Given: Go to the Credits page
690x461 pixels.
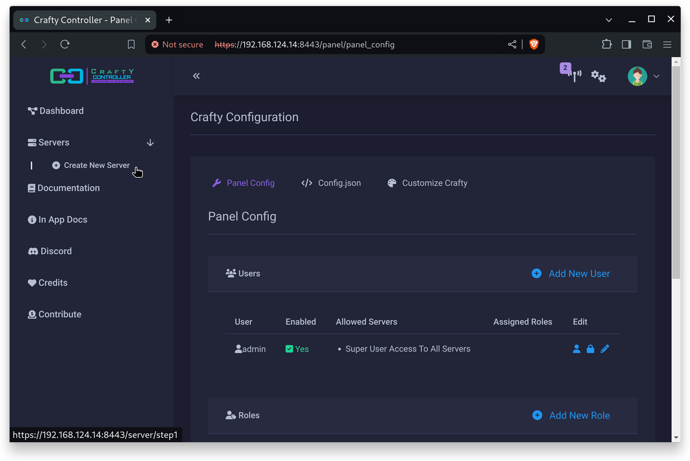Looking at the screenshot, I should coord(47,283).
